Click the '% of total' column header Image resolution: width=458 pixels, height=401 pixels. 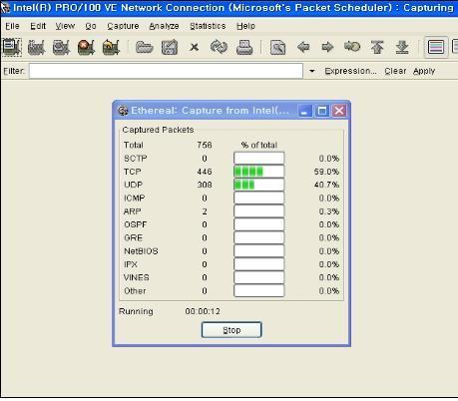pos(259,145)
